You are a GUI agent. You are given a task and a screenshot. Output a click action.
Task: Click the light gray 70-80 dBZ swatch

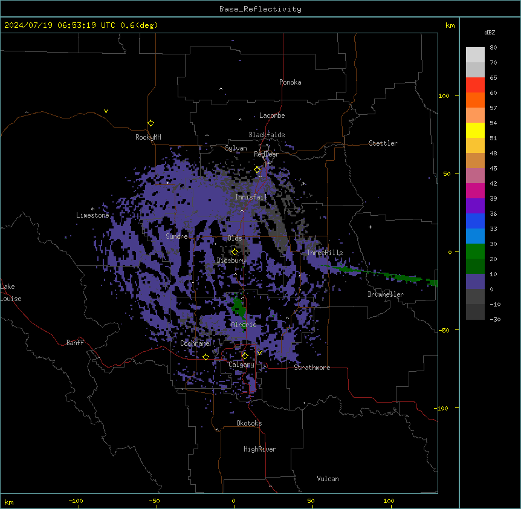475,54
